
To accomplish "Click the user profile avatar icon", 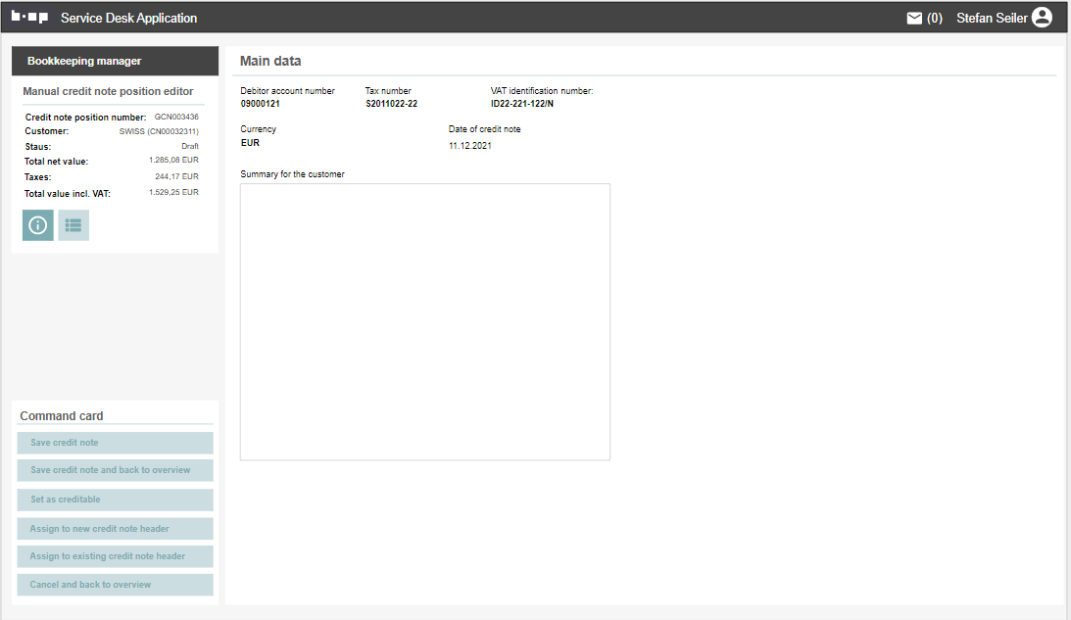I will [1042, 18].
